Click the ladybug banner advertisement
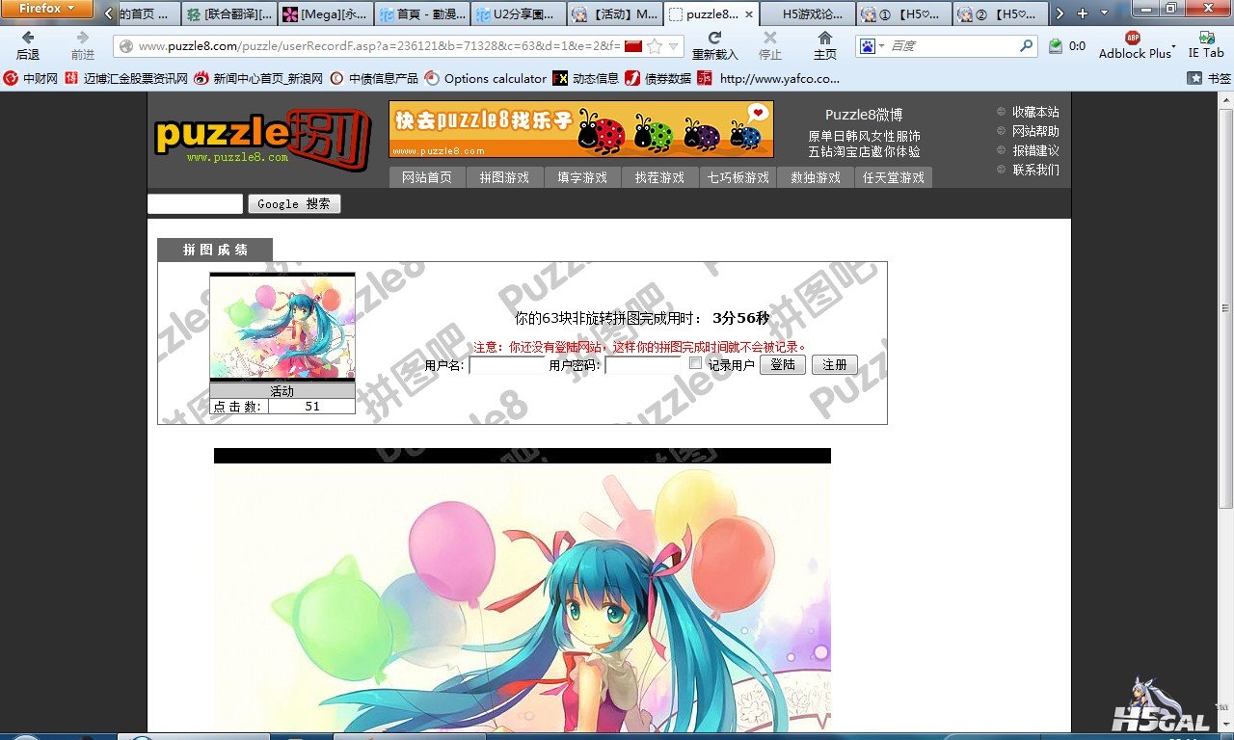Image resolution: width=1234 pixels, height=740 pixels. tap(581, 129)
